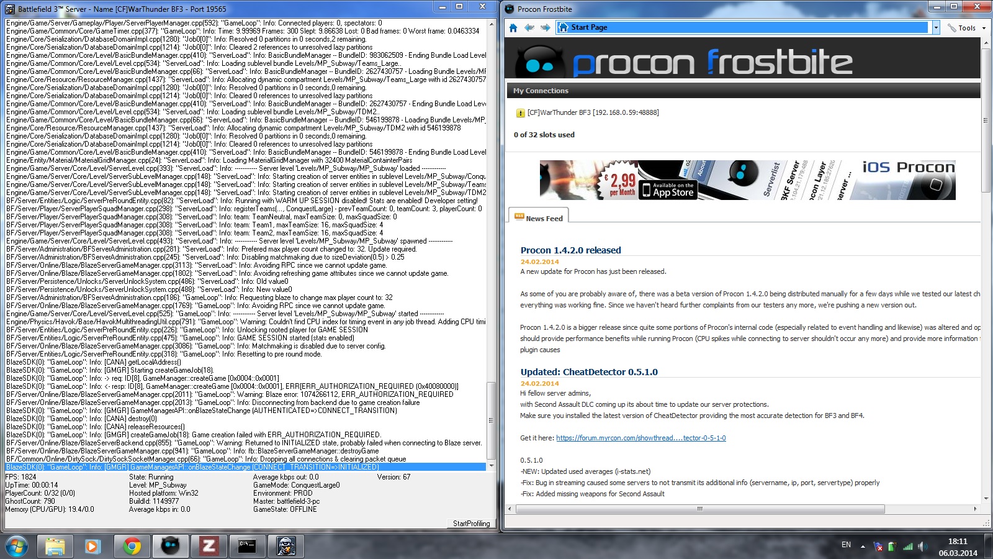Follow the forum.myrcon.com showthread link

coord(640,438)
